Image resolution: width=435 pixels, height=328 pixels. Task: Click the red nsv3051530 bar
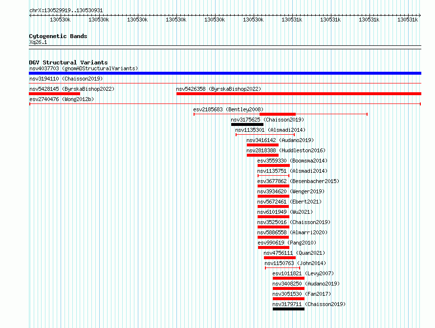coord(288,299)
